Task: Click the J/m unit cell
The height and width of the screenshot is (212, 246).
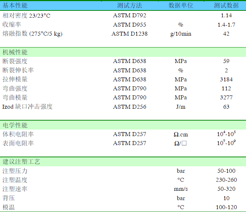Action: pyautogui.click(x=181, y=107)
